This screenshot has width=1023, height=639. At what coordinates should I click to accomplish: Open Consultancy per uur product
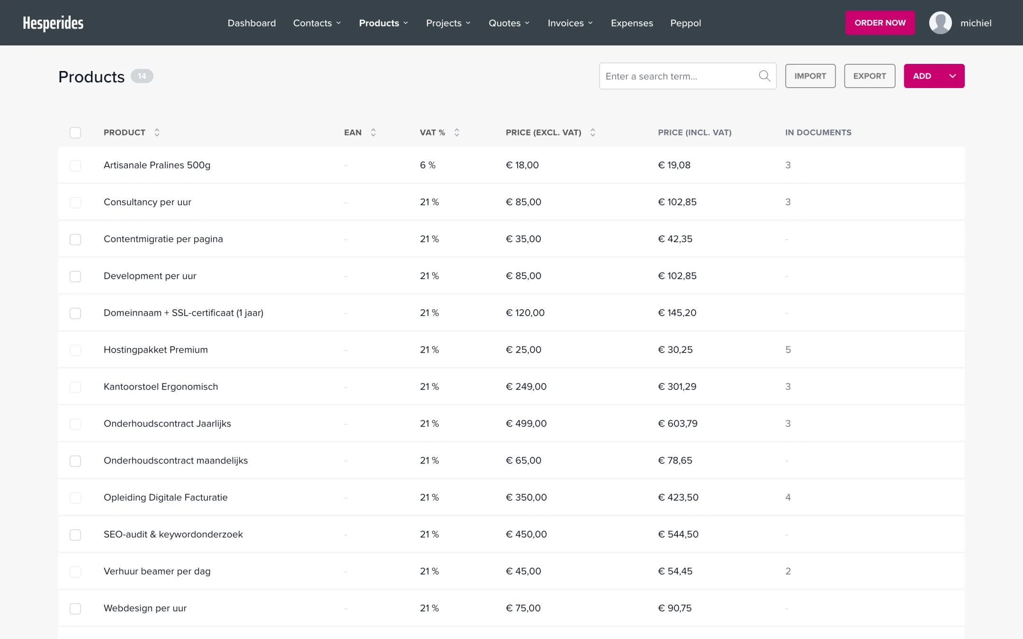coord(147,202)
